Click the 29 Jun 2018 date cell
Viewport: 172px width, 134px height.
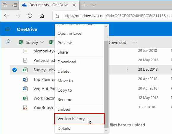tap(147, 51)
